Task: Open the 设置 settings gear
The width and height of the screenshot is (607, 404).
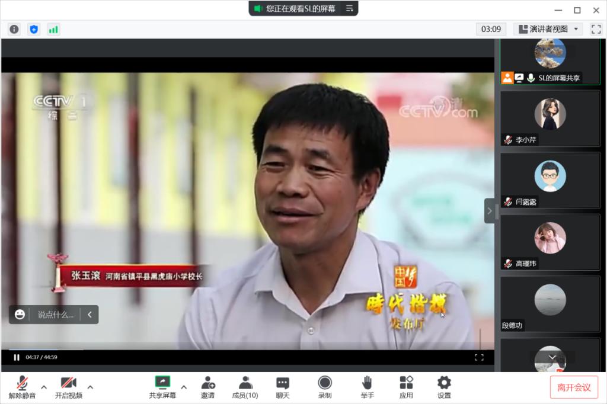Action: [x=444, y=387]
